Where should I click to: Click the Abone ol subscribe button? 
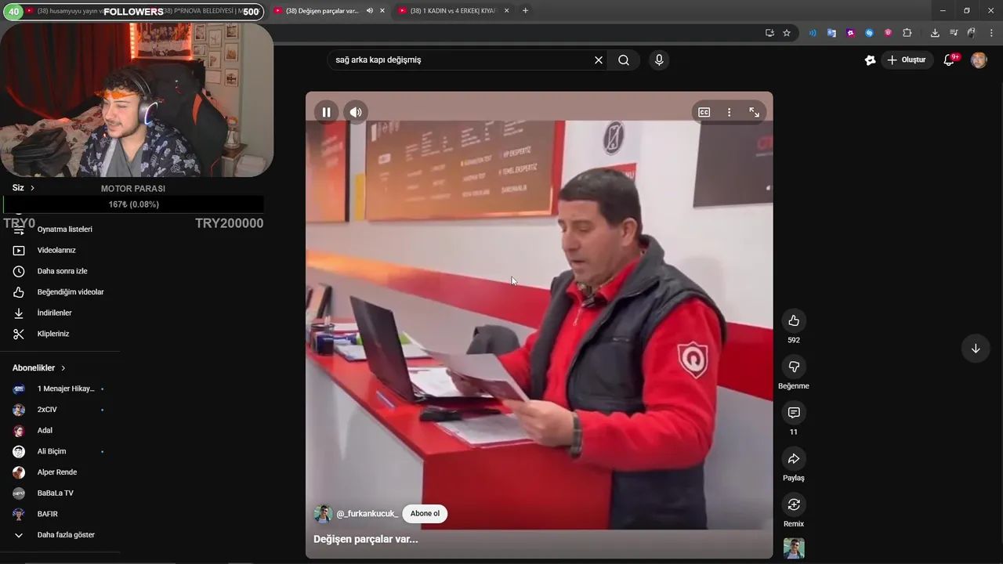(x=425, y=514)
